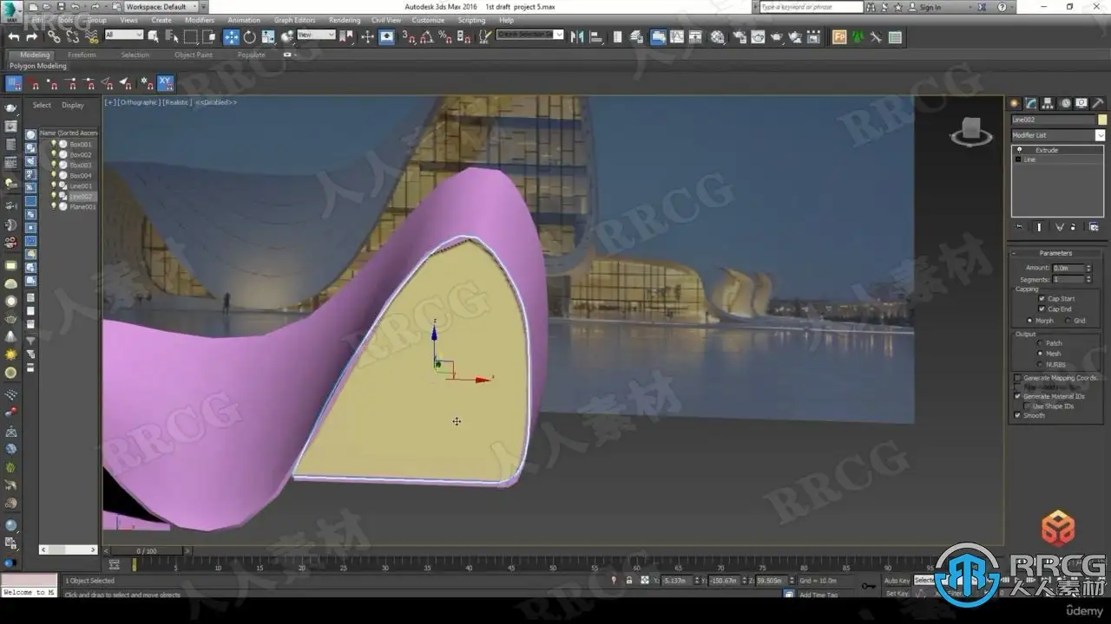Click the Select and Link tool
The width and height of the screenshot is (1111, 624).
(54, 36)
